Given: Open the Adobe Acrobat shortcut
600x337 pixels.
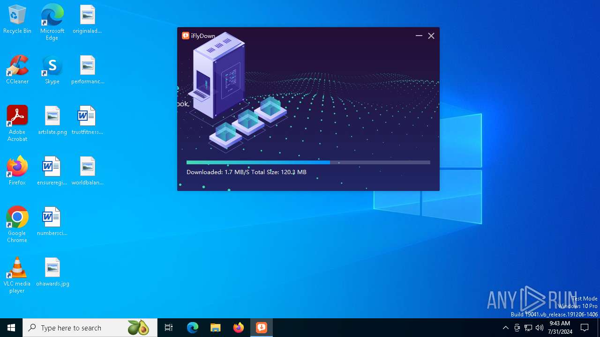Looking at the screenshot, I should click(x=17, y=124).
